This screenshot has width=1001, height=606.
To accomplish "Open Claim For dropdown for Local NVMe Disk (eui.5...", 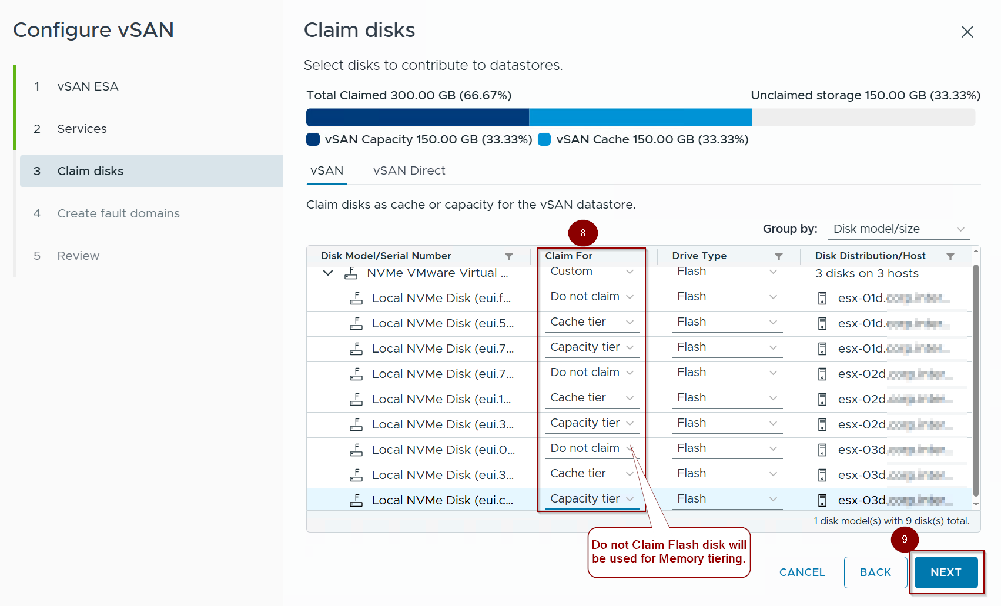I will click(591, 322).
